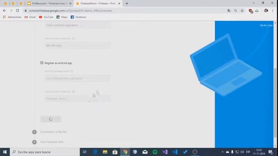Open the Aplicaciones bookmark
Viewport: 278px width, 156px height.
[12, 17]
